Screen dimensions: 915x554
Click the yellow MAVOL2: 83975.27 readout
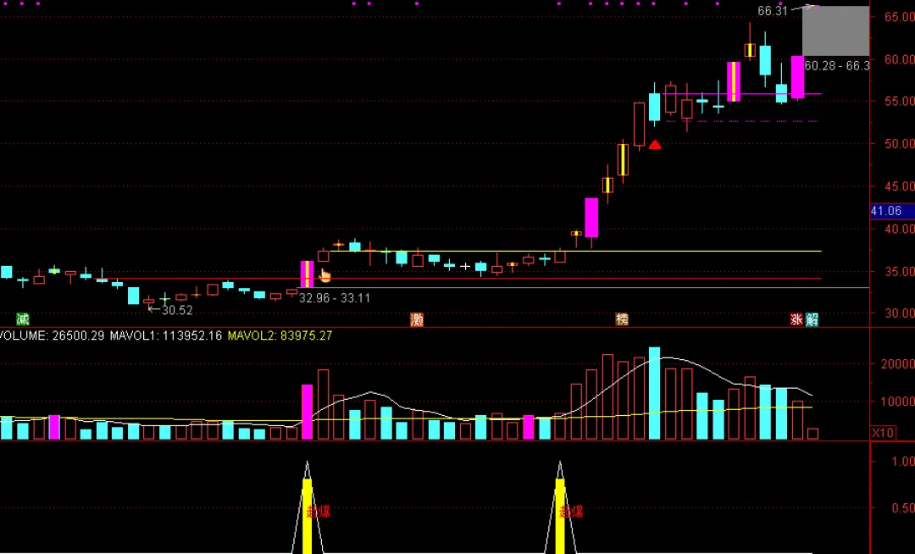280,335
